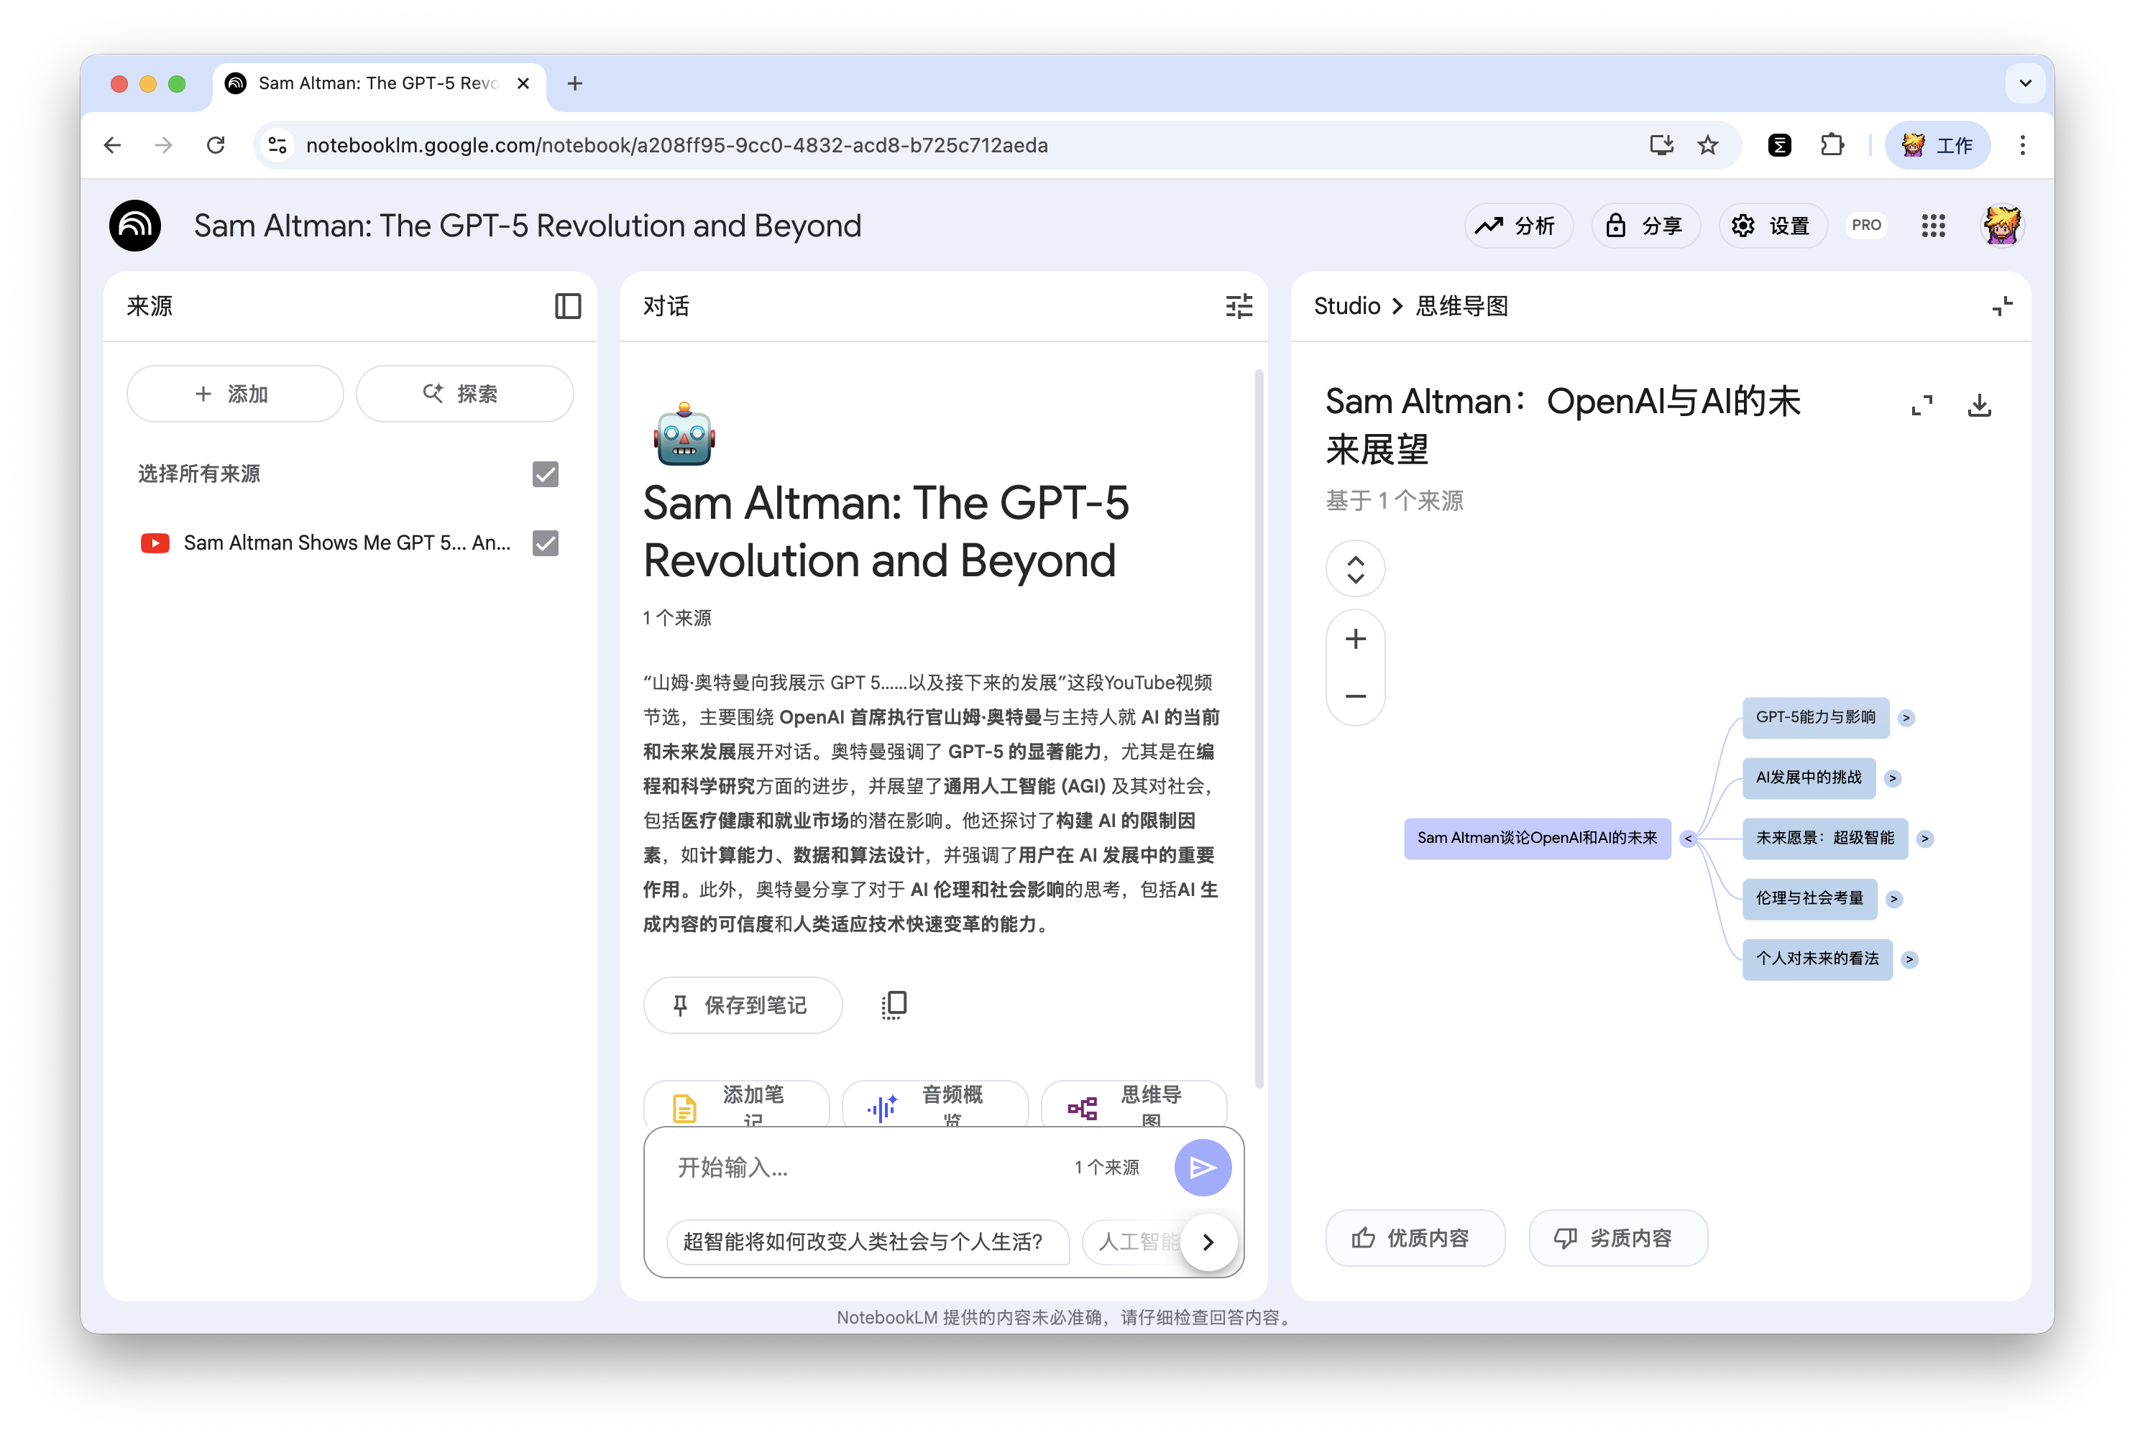Go back to the previous page
This screenshot has width=2135, height=1440.
[113, 145]
